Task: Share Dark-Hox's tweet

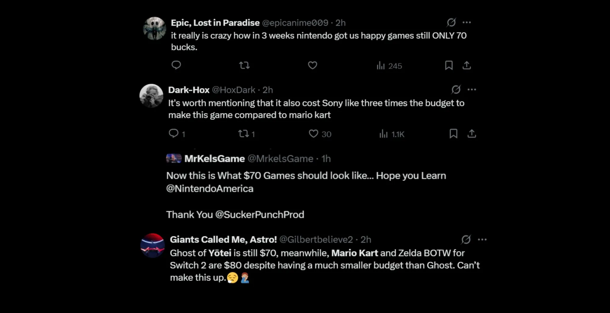Action: pyautogui.click(x=472, y=133)
